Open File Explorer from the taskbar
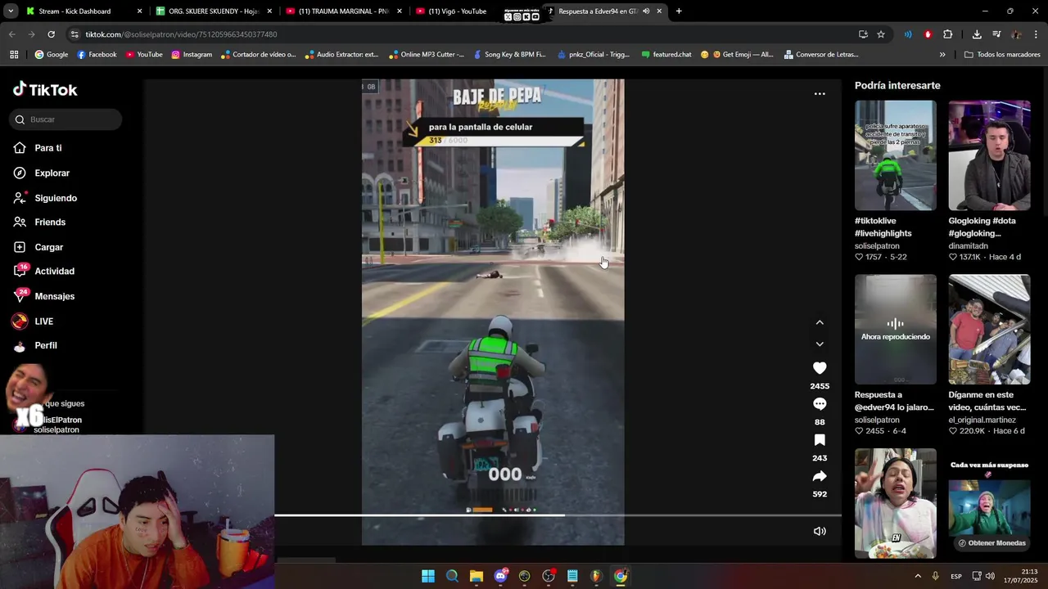1048x589 pixels. 477,576
